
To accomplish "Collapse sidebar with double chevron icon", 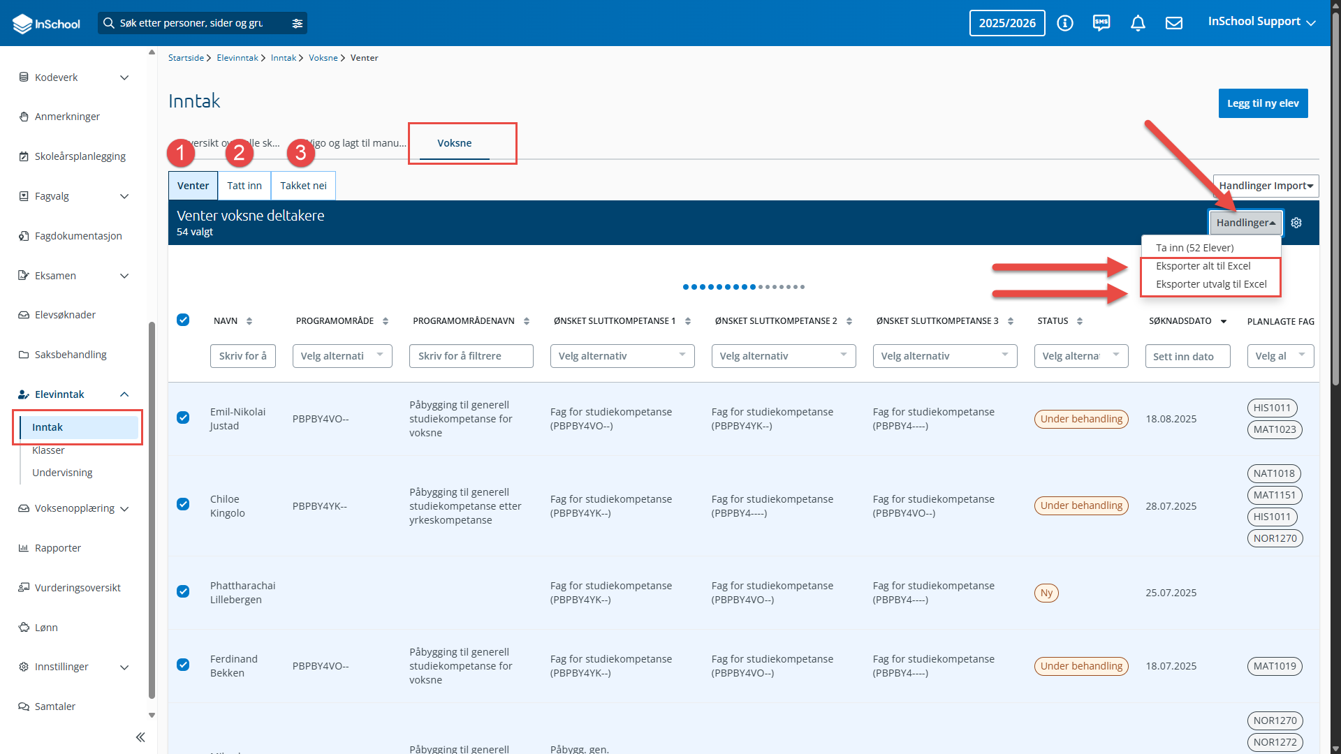I will (140, 737).
